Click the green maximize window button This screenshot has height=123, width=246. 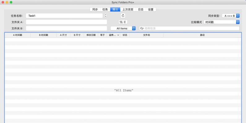[11, 2]
